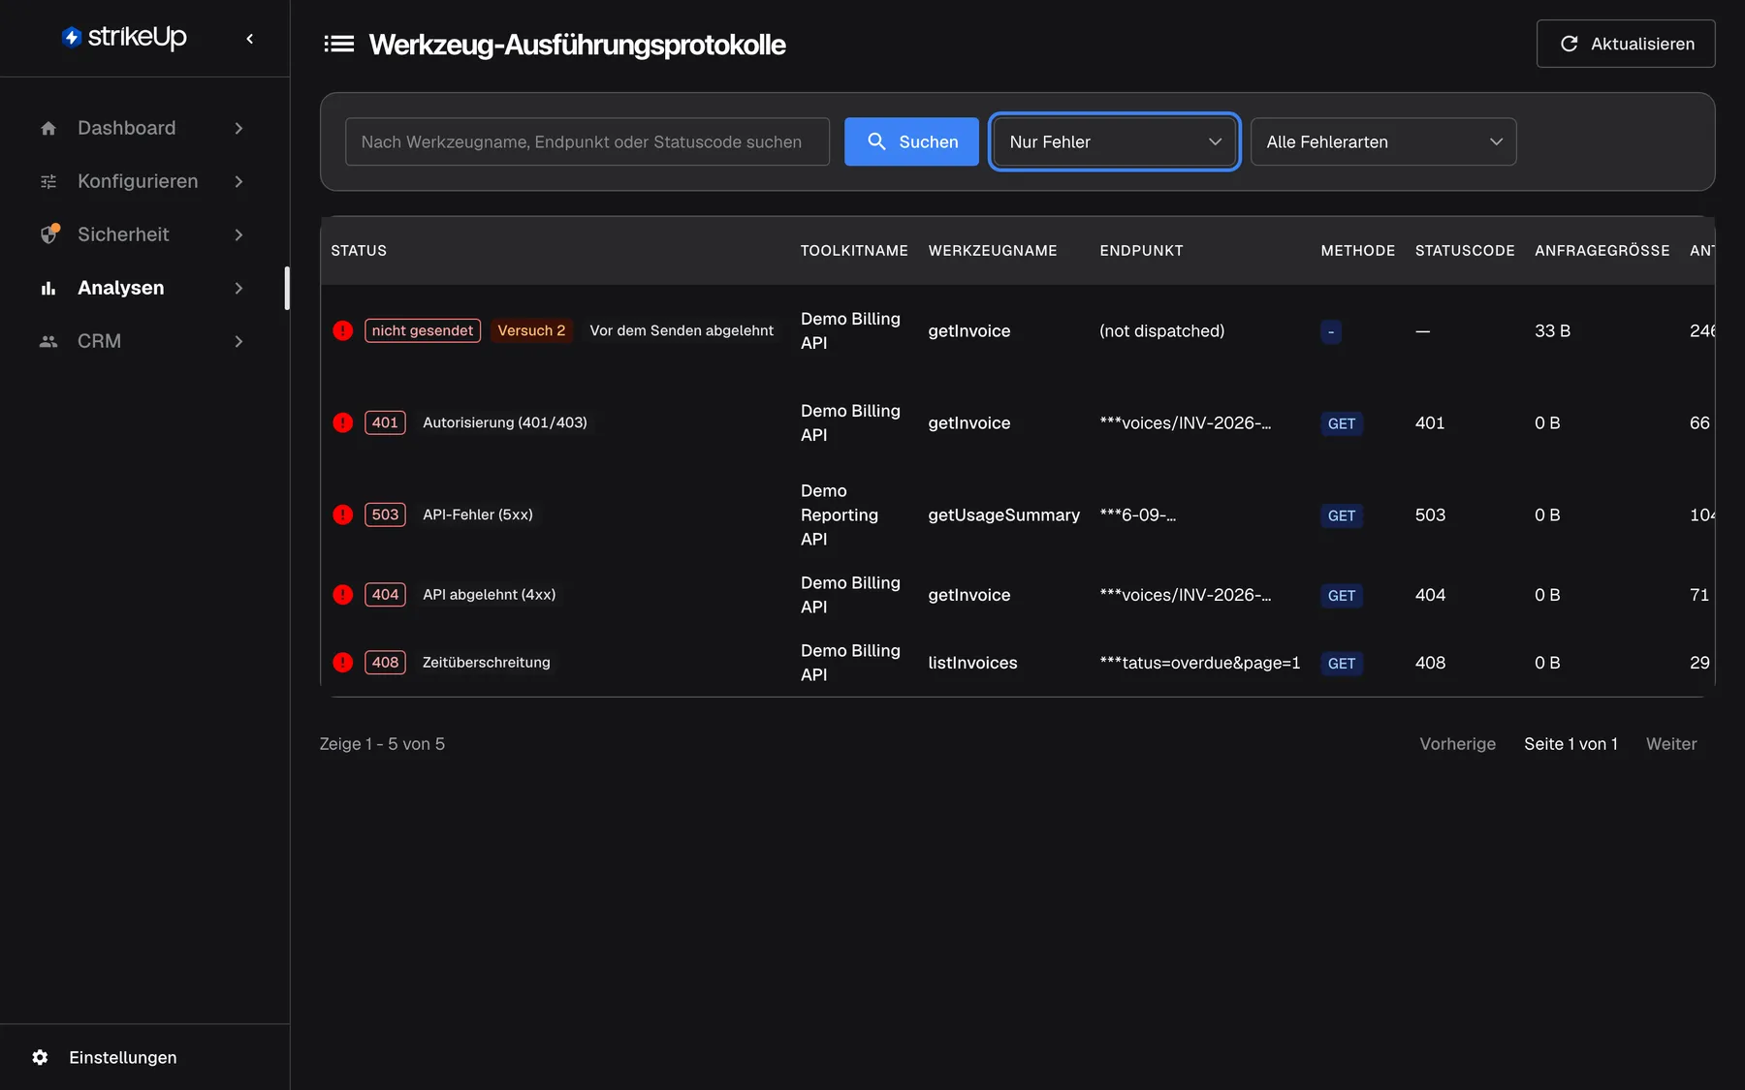Click the Dashboard home icon
The width and height of the screenshot is (1745, 1090).
[48, 128]
